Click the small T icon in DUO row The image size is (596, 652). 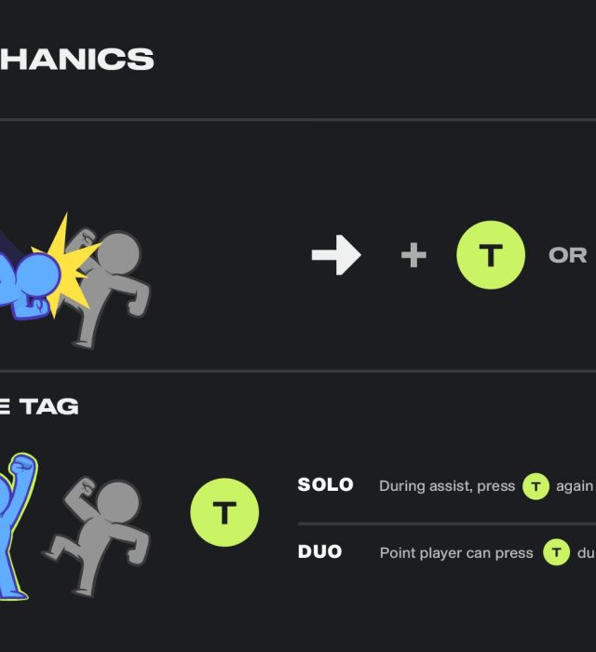556,552
